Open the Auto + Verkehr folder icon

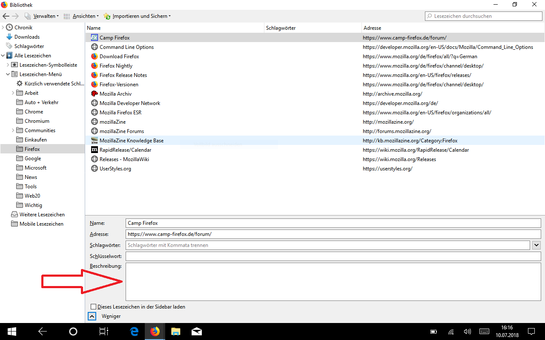tap(20, 102)
